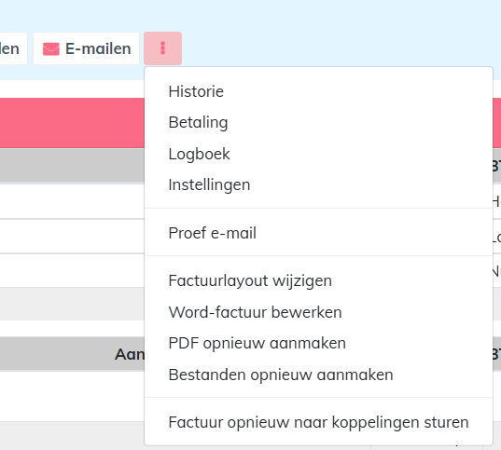The width and height of the screenshot is (501, 450).
Task: Click the E-mailen button label
Action: (98, 48)
